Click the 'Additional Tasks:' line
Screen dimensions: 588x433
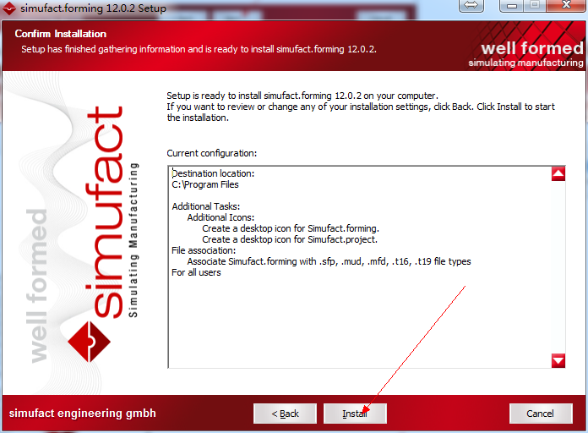(x=206, y=206)
